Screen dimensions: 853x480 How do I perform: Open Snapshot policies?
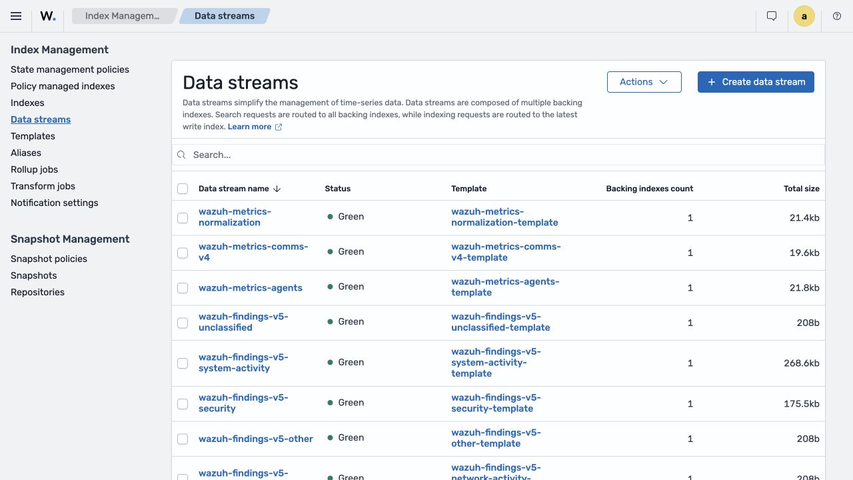click(x=49, y=259)
